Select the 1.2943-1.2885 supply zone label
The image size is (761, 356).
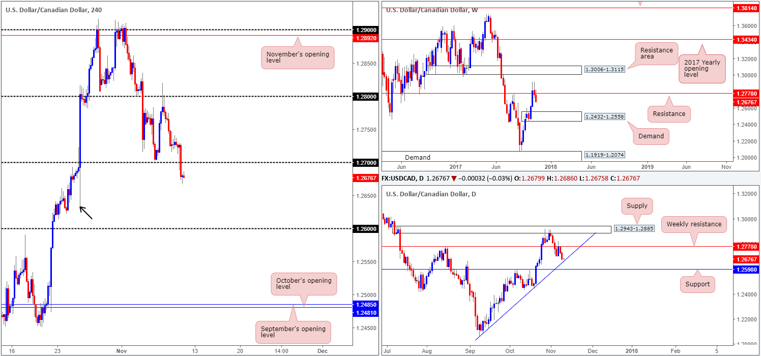click(635, 230)
